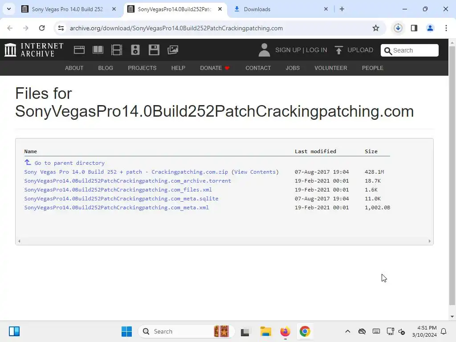The width and height of the screenshot is (456, 342).
Task: Open Chrome side panel icon
Action: (x=414, y=28)
